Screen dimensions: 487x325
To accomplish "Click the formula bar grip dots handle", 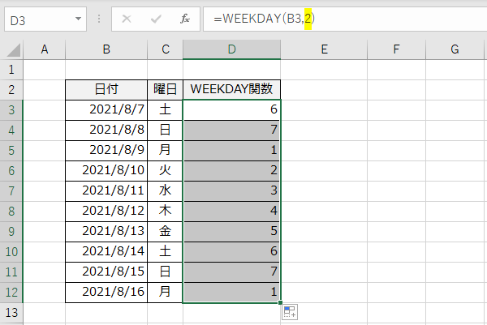I will [x=99, y=18].
